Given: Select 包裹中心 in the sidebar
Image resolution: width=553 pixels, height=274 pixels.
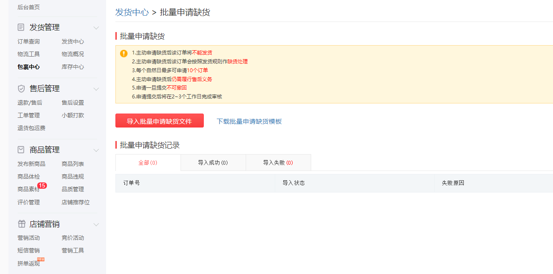Looking at the screenshot, I should coord(29,67).
